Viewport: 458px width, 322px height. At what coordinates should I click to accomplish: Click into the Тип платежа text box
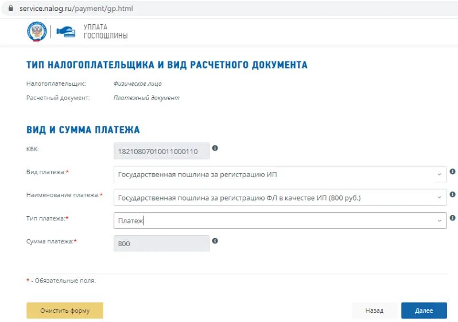click(x=280, y=221)
